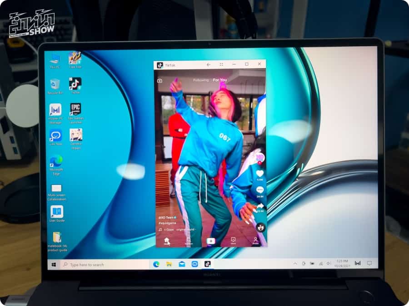Image resolution: width=409 pixels, height=306 pixels.
Task: Open the volume tray icon
Action: (329, 263)
